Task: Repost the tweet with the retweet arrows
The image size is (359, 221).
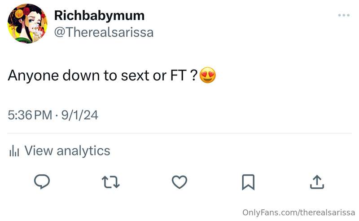Action: (x=110, y=182)
